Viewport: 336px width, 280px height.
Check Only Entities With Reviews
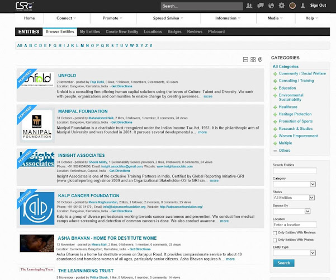(275, 233)
